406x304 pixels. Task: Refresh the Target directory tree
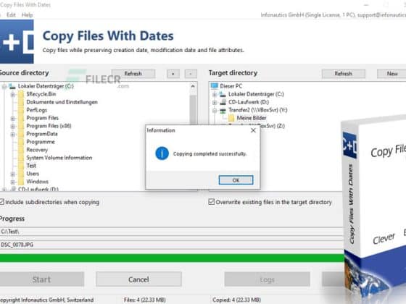[344, 74]
